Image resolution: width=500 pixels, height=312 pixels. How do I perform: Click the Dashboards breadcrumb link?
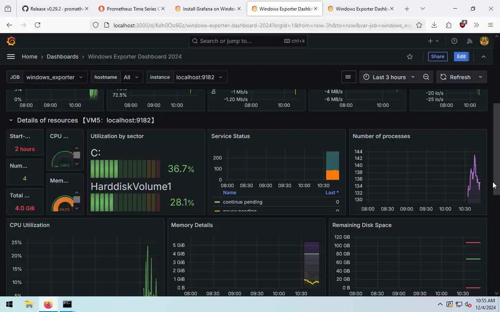click(62, 57)
